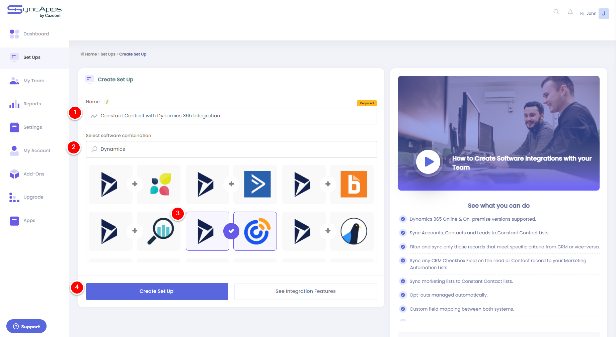
Task: Click the Dashboard sidebar icon
Action: pos(14,34)
